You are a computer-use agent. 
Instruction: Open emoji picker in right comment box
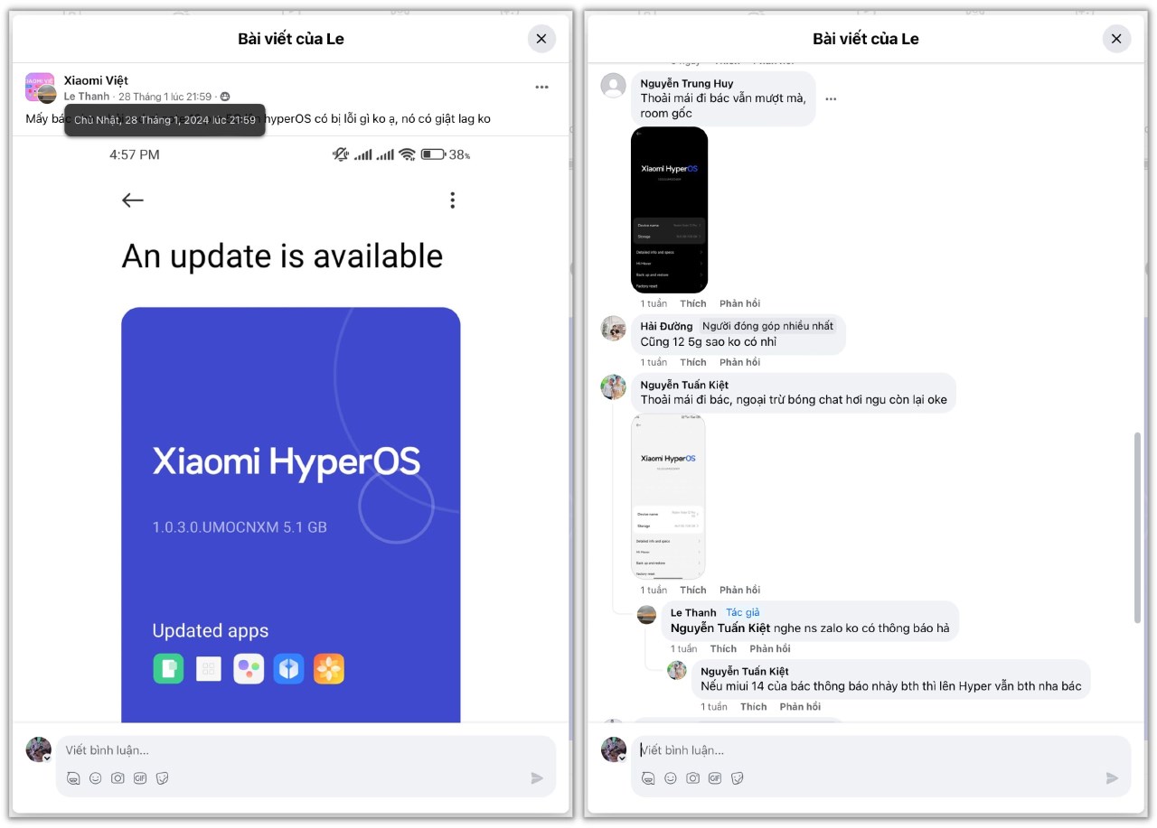tap(671, 778)
